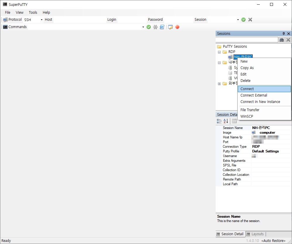Switch to the Layouts tab
Viewport: 292px width, 244px height.
(255, 234)
